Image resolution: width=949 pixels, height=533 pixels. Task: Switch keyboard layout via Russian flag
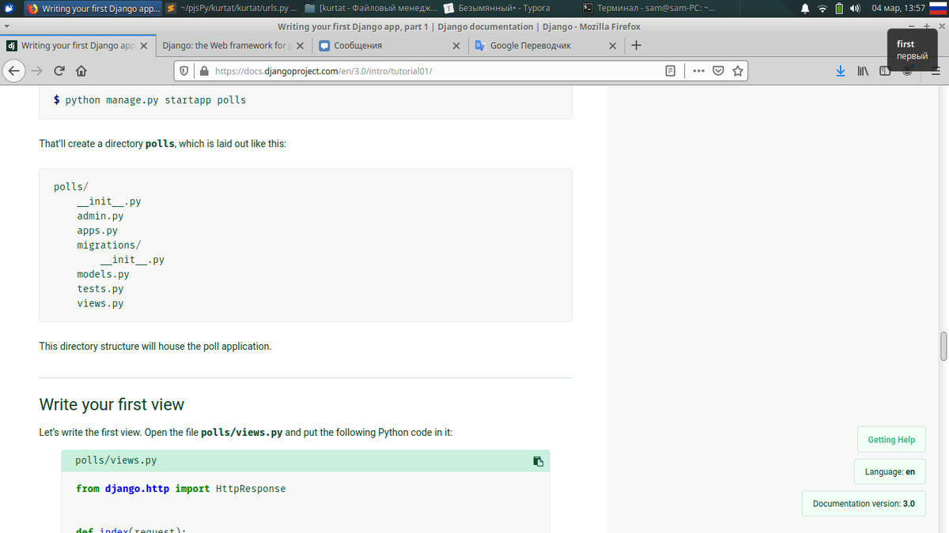[x=939, y=8]
